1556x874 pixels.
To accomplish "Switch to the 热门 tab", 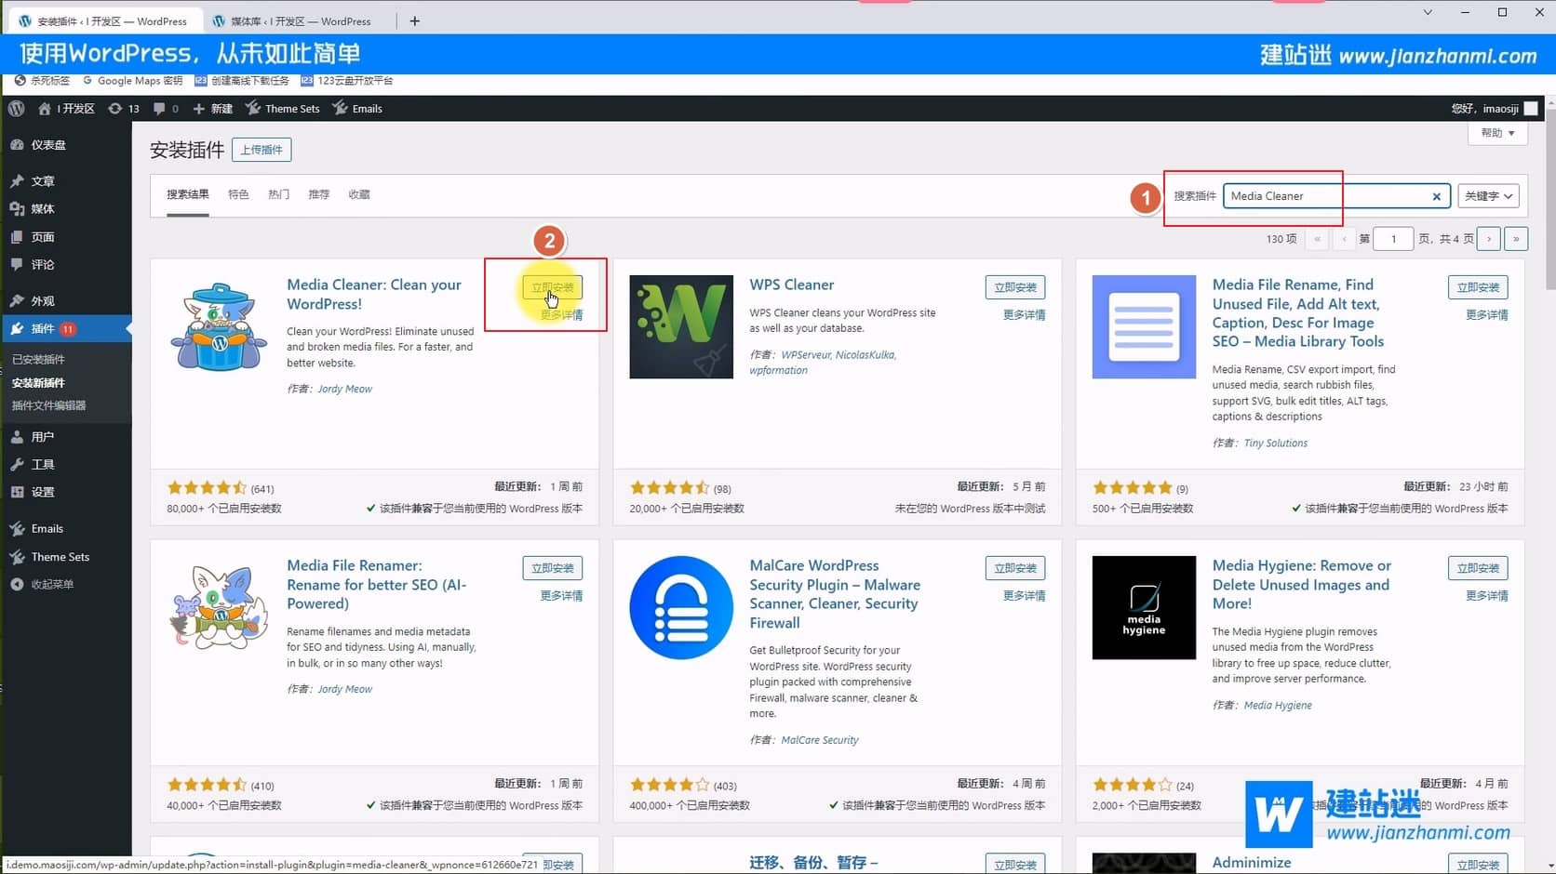I will point(278,194).
